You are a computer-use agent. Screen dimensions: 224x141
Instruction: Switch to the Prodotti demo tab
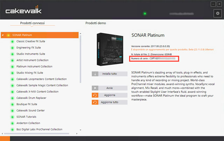click(96, 23)
